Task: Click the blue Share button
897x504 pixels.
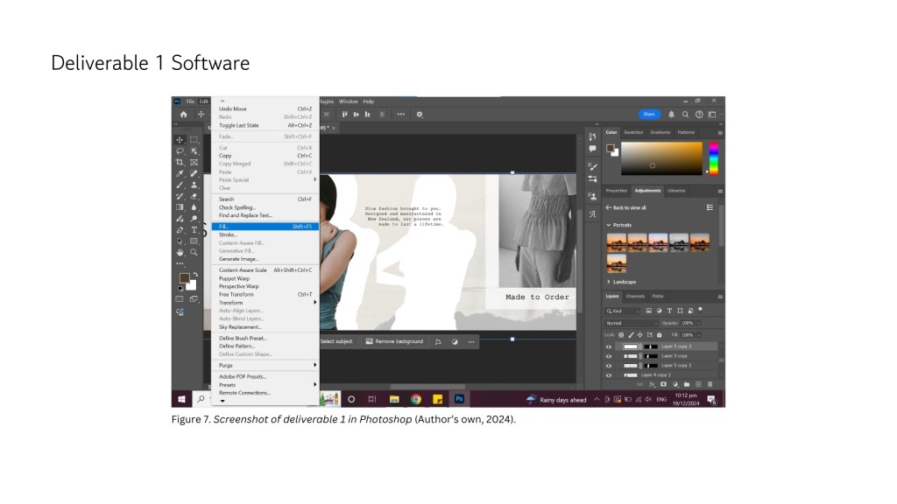Action: coord(649,114)
